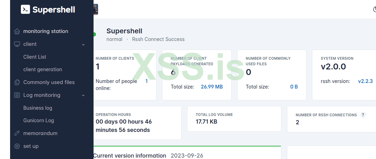Click the gear icon beside set up
Viewport: 376px width, 159px height.
pyautogui.click(x=17, y=146)
